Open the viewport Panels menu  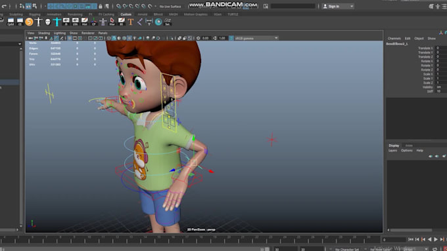(x=103, y=33)
